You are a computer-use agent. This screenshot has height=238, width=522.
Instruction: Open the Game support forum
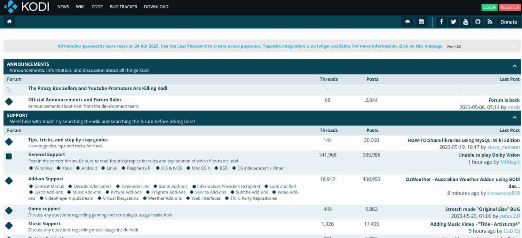(x=44, y=208)
